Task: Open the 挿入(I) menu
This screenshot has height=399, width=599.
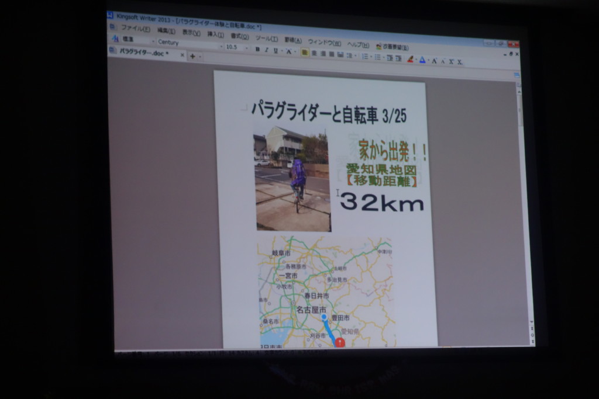Action: pyautogui.click(x=215, y=34)
